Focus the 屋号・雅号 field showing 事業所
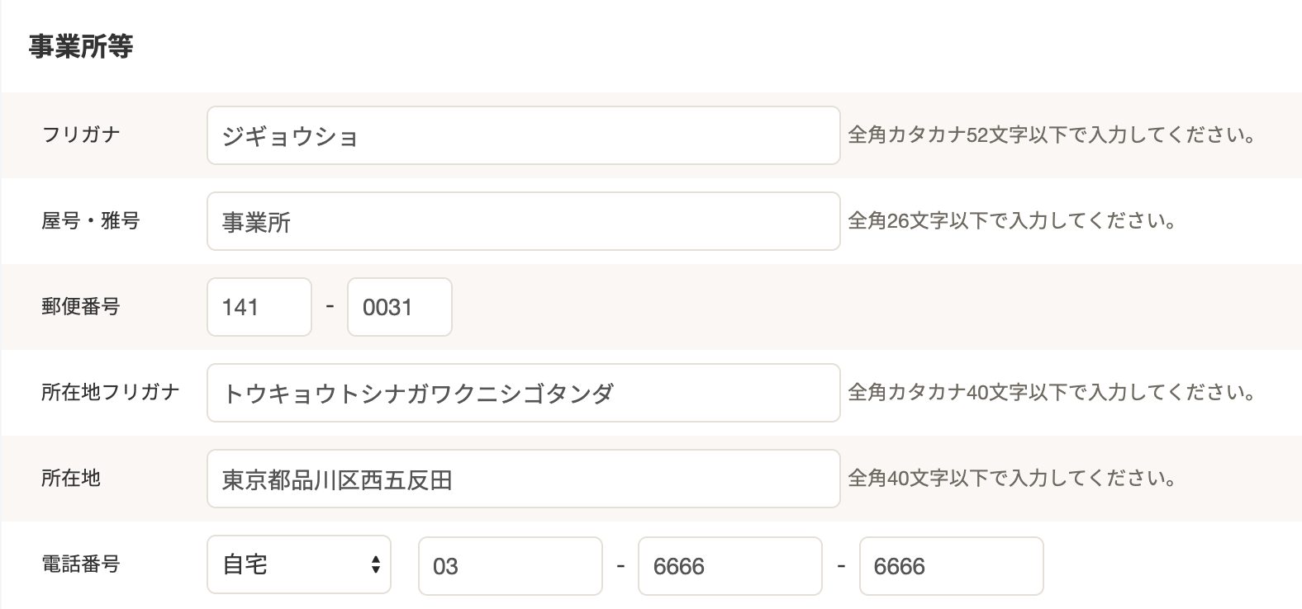This screenshot has width=1302, height=609. 523,221
